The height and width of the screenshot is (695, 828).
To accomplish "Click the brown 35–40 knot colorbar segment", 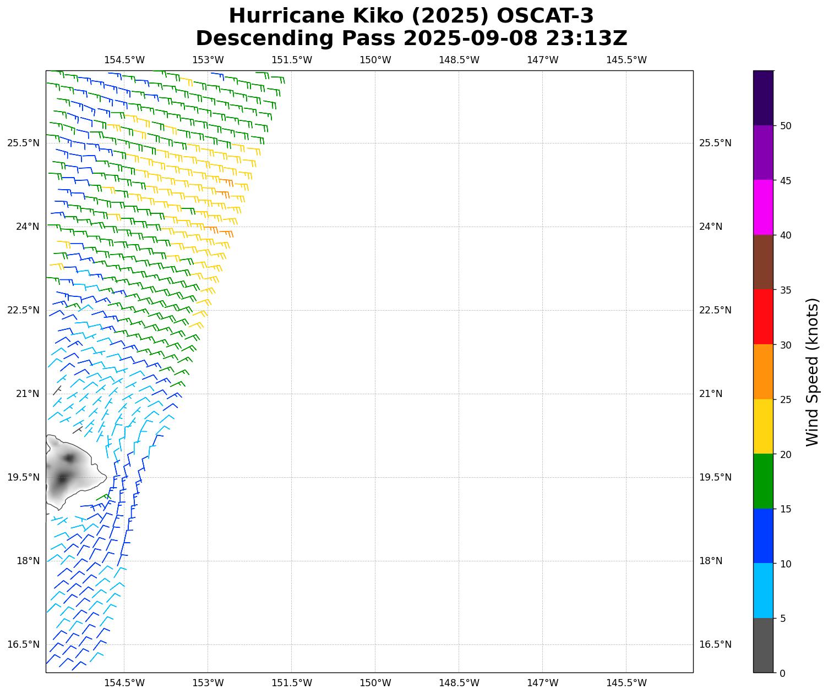I will coord(763,262).
